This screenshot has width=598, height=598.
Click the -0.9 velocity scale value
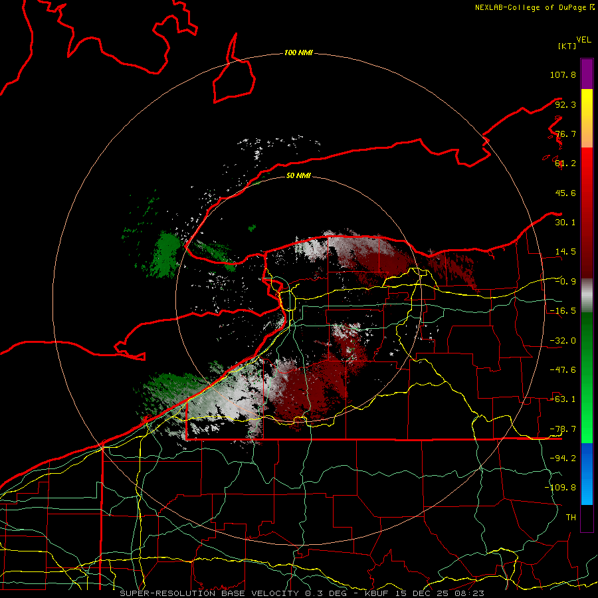pos(565,282)
